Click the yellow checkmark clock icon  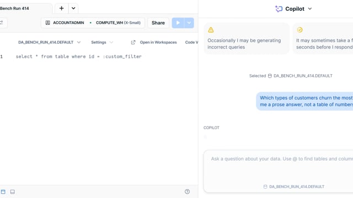(299, 30)
